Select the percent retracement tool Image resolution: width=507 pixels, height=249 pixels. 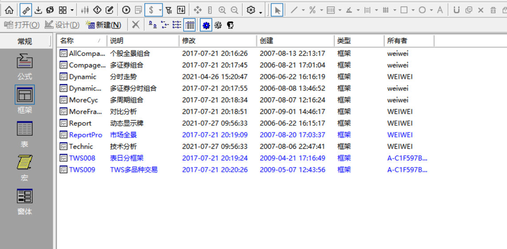coord(312,10)
